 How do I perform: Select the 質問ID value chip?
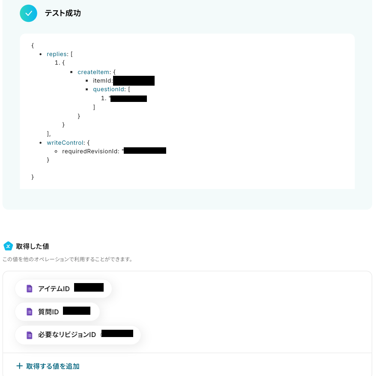click(57, 312)
